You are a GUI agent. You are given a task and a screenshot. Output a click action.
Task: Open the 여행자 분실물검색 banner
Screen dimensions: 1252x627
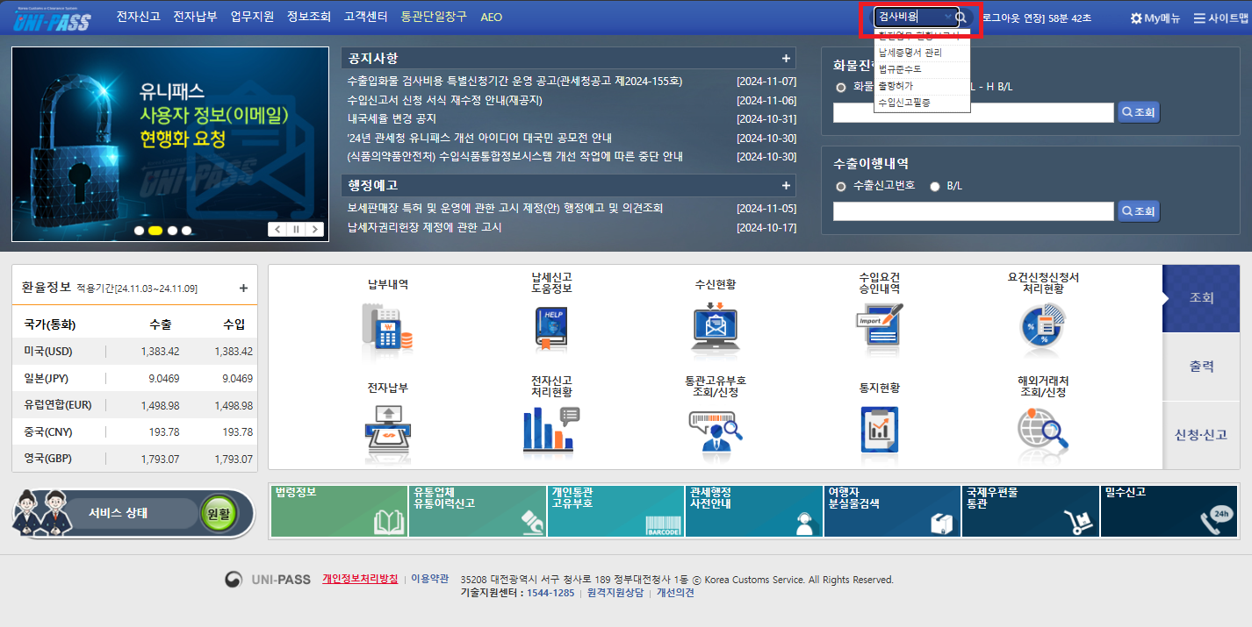[x=893, y=510]
